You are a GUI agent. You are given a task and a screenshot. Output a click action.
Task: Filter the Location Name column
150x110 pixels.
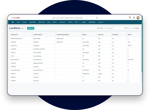pyautogui.click(x=42, y=35)
